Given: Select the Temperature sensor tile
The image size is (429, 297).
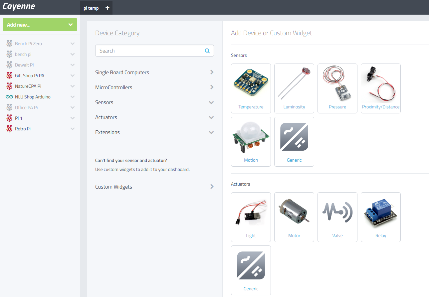Looking at the screenshot, I should (251, 88).
